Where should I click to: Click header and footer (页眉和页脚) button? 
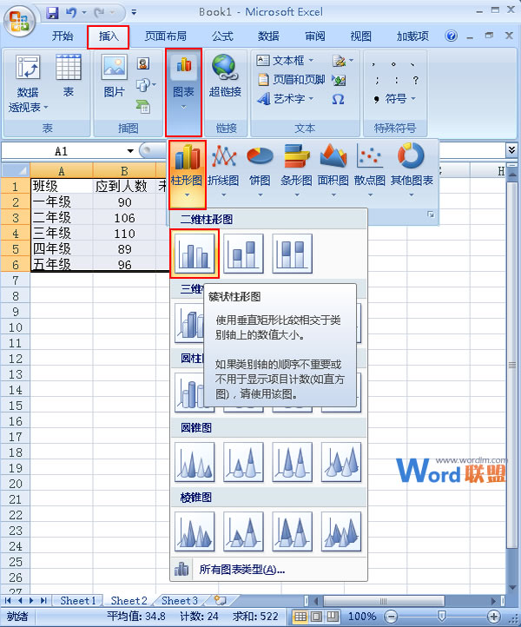[292, 80]
